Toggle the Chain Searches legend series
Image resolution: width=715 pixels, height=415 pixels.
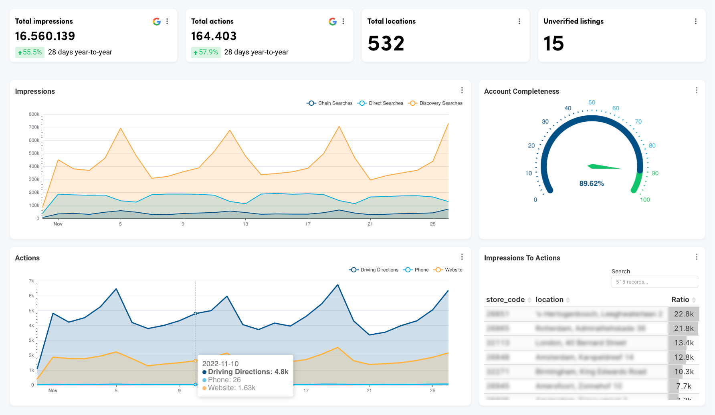[329, 103]
